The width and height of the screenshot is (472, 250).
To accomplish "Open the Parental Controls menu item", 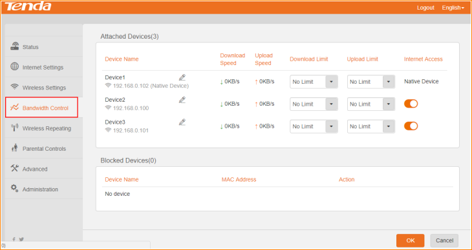I will (x=44, y=149).
